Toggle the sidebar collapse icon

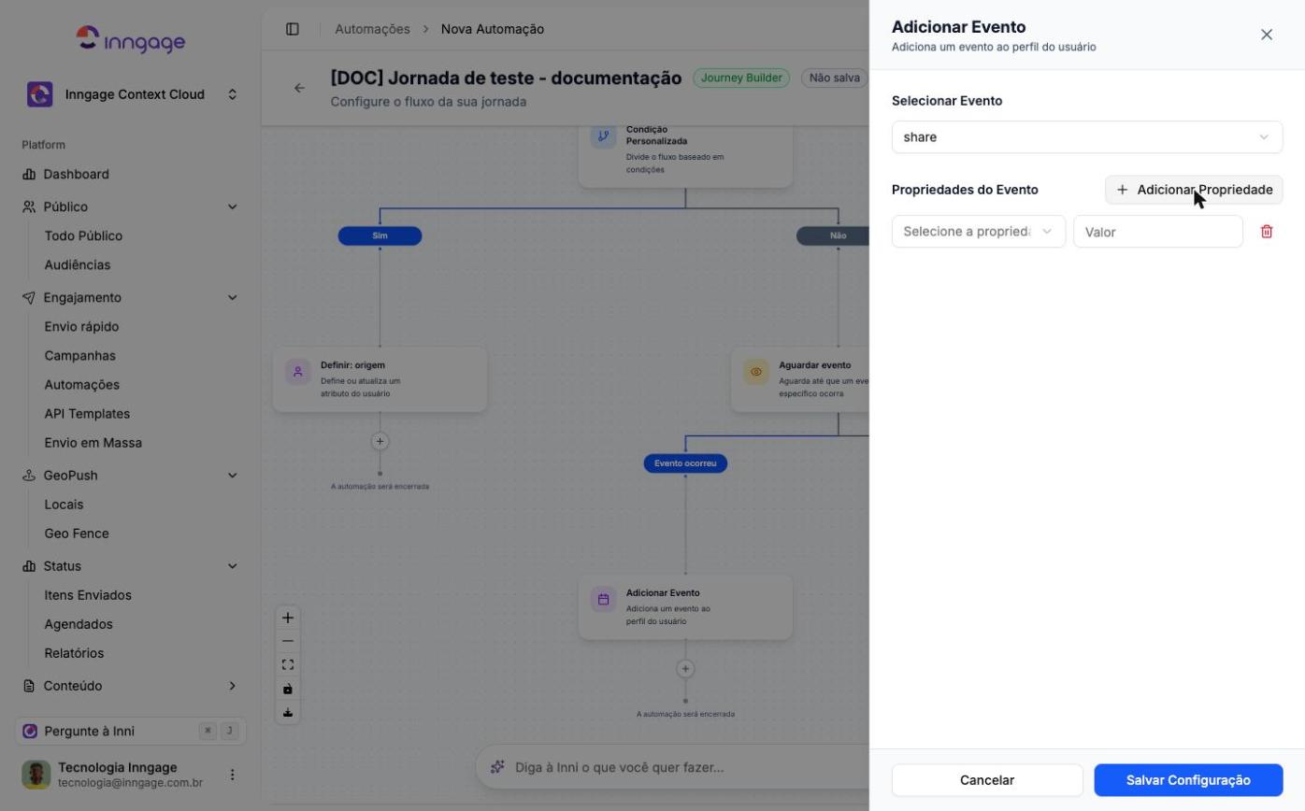[x=293, y=29]
